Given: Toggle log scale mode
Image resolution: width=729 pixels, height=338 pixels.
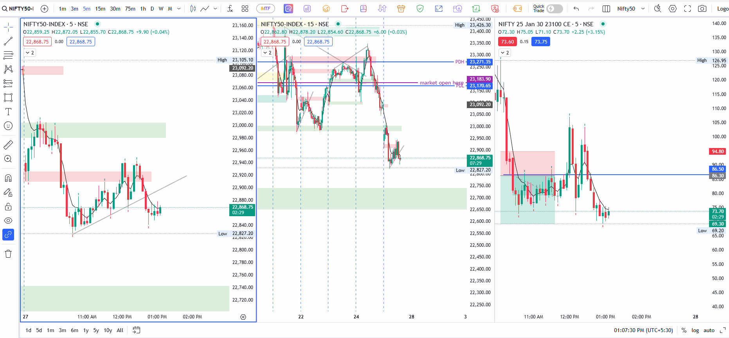Looking at the screenshot, I should point(695,330).
